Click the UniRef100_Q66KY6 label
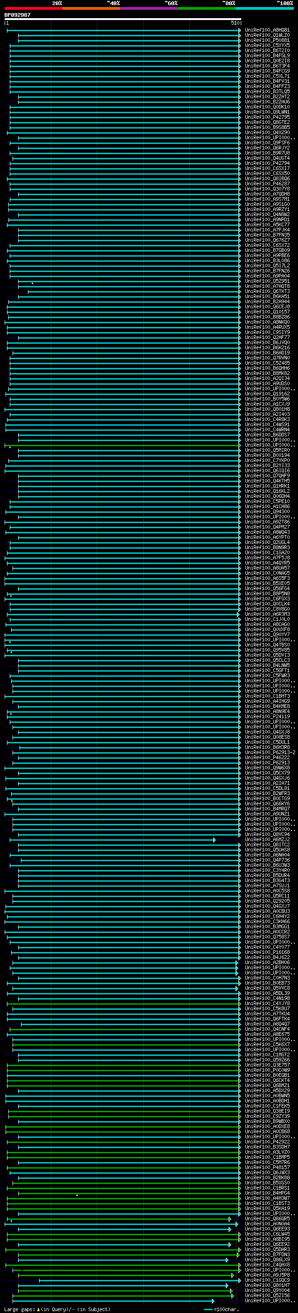 pyautogui.click(x=267, y=804)
